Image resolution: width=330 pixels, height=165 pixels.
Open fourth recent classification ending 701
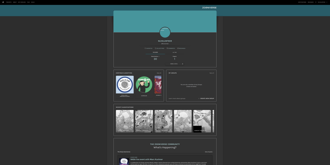coord(183,121)
